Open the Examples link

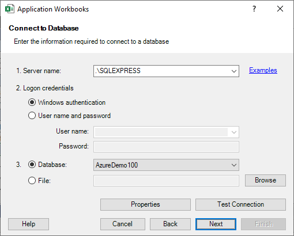click(x=263, y=70)
